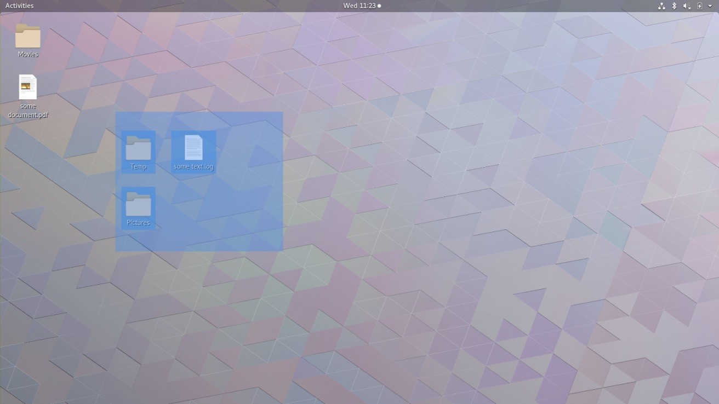Select the Temp folder icon
Image resolution: width=719 pixels, height=404 pixels.
tap(138, 148)
